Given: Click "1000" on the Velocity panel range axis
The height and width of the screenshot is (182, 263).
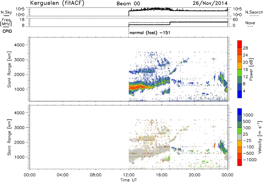Looking at the screenshot, I should coord(19,157).
